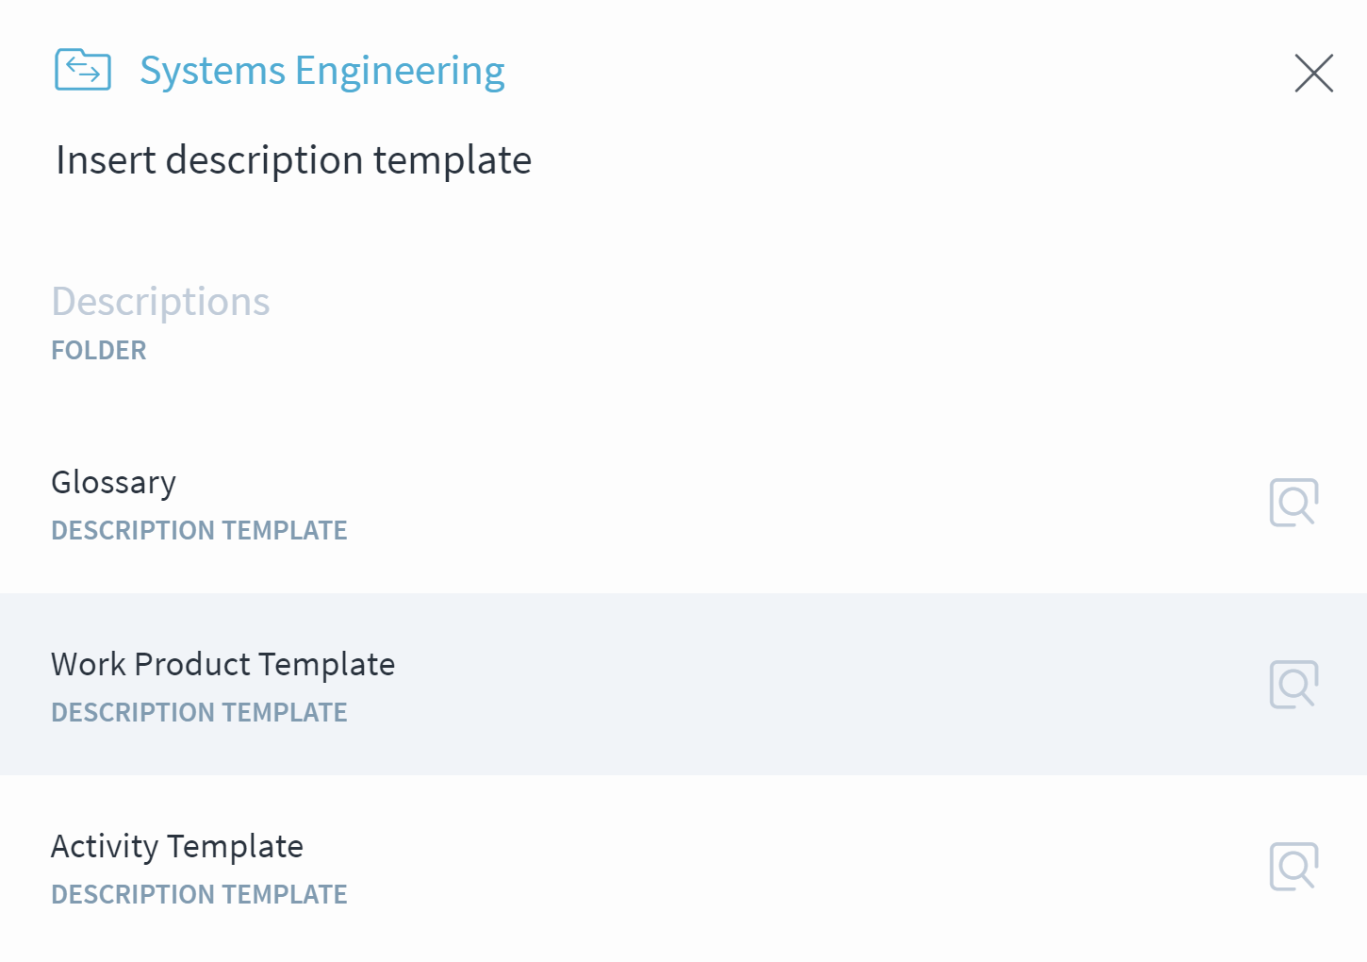This screenshot has height=962, width=1367.
Task: Preview the Activity Template
Action: click(x=1293, y=867)
